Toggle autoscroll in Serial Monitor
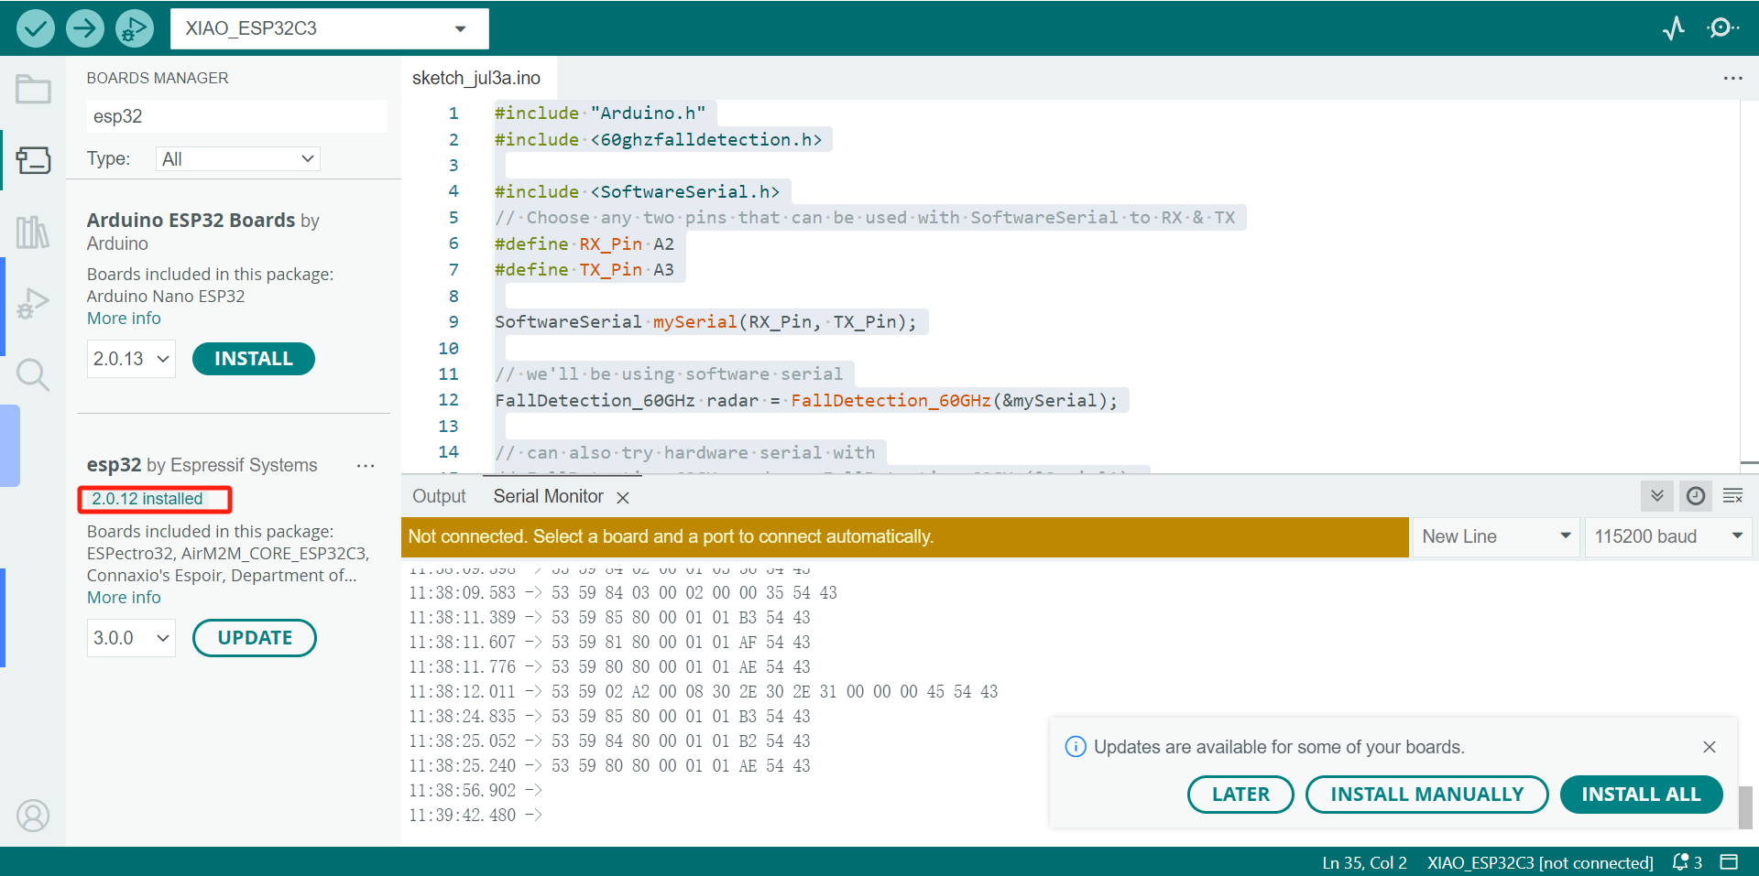1759x876 pixels. click(1657, 496)
